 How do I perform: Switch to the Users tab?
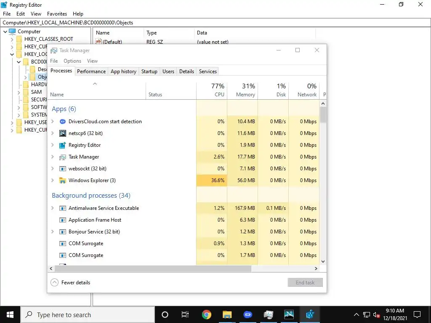pyautogui.click(x=168, y=71)
